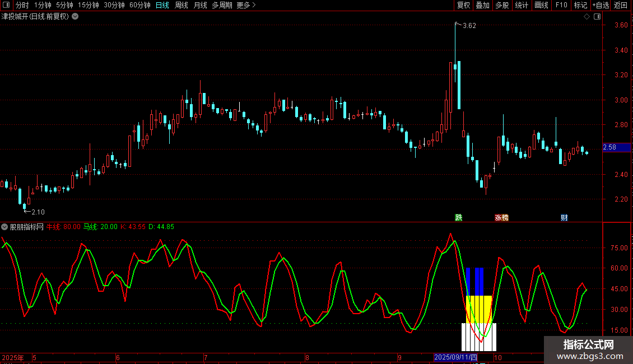Select the 5分钟 period tab
The height and width of the screenshot is (364, 633).
pos(64,5)
